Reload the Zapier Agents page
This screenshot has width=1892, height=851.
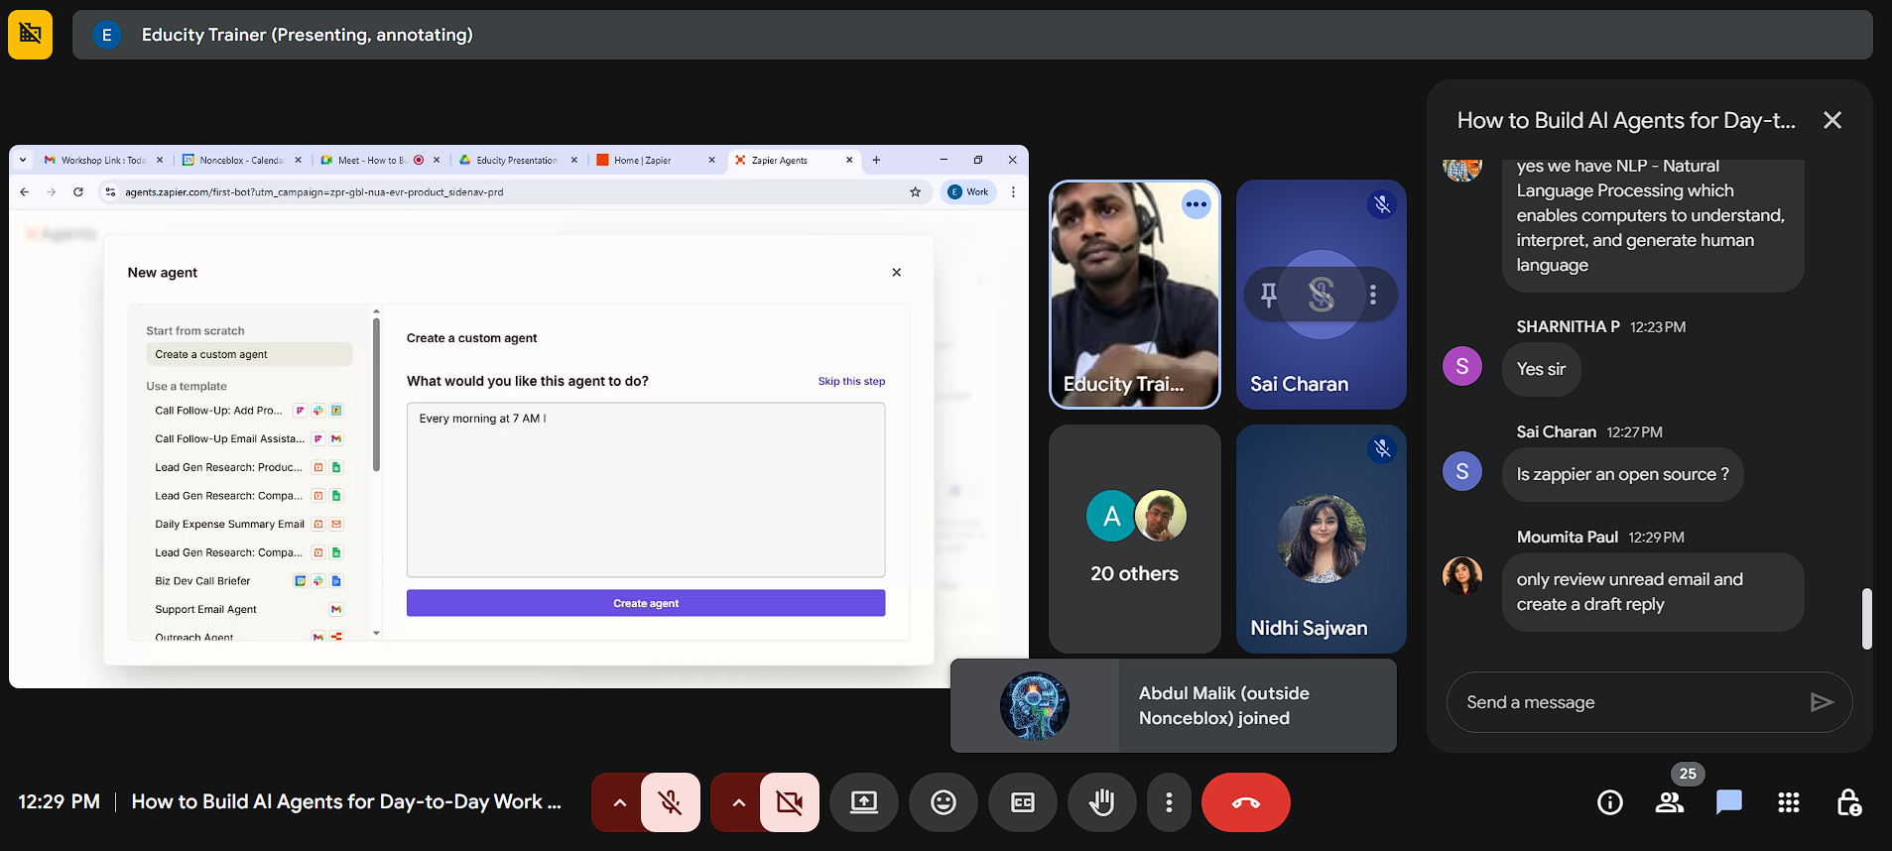(x=78, y=191)
